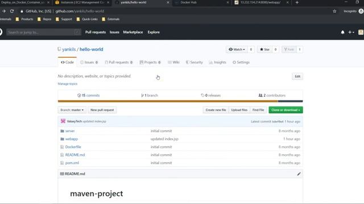
Task: Click the Fork button
Action: pos(289,49)
